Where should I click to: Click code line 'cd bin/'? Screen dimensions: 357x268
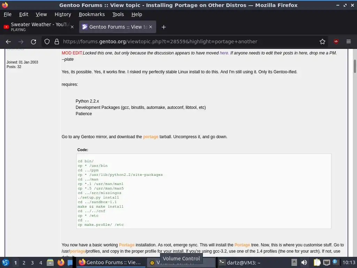click(x=86, y=161)
